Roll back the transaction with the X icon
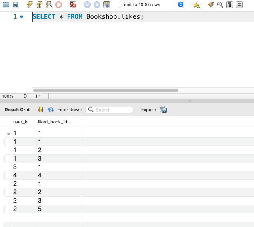The width and height of the screenshot is (254, 227). 97,4
